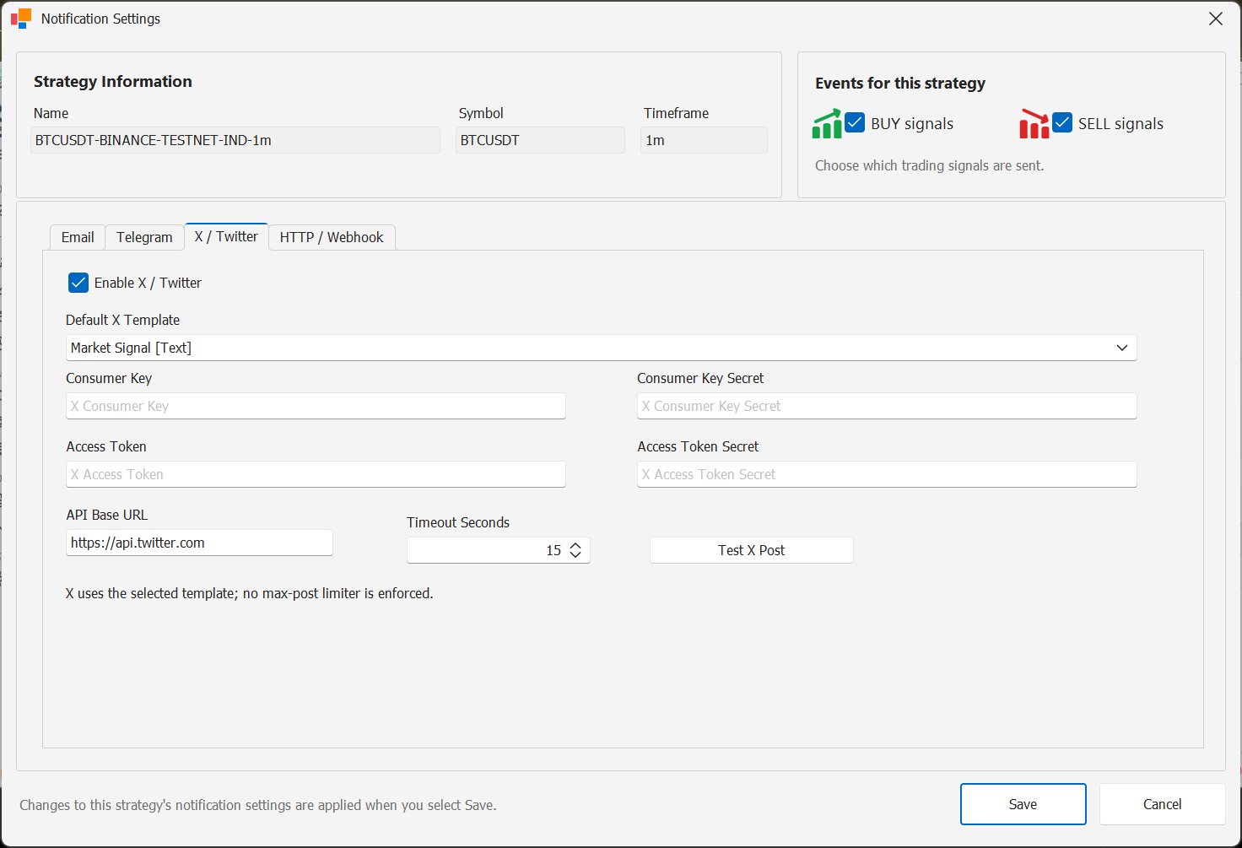
Task: Open the HTTP / Webhook tab
Action: (x=332, y=237)
